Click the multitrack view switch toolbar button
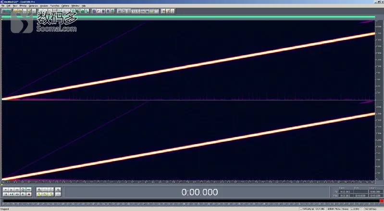 coord(6,11)
